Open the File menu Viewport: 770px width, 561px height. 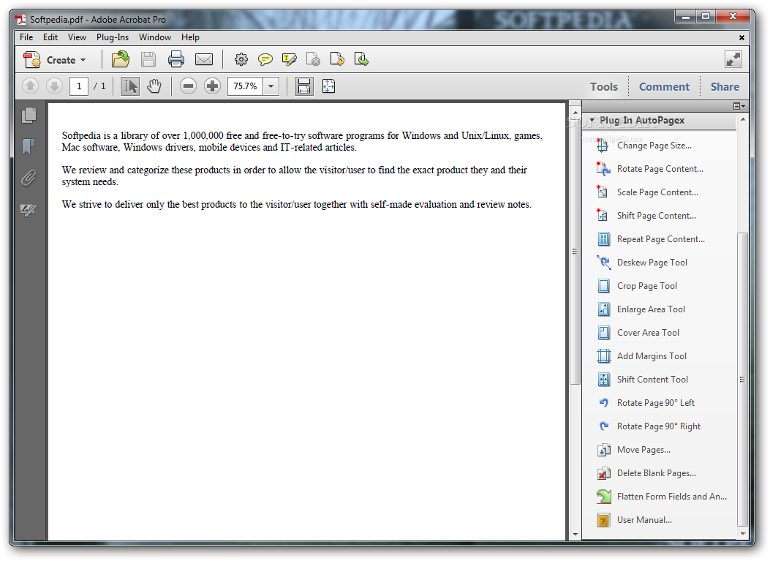[x=26, y=37]
